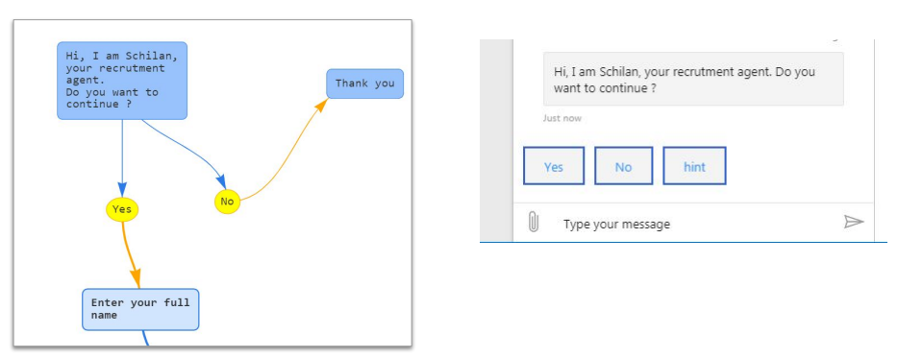
Task: Choose the Yes reply button in chat
Action: [554, 166]
